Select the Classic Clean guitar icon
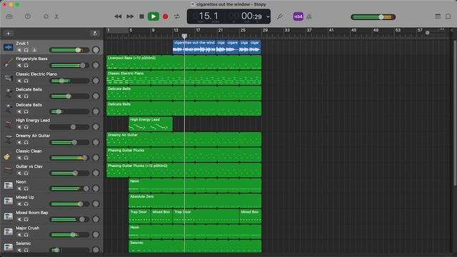This screenshot has height=257, width=457. click(x=7, y=156)
